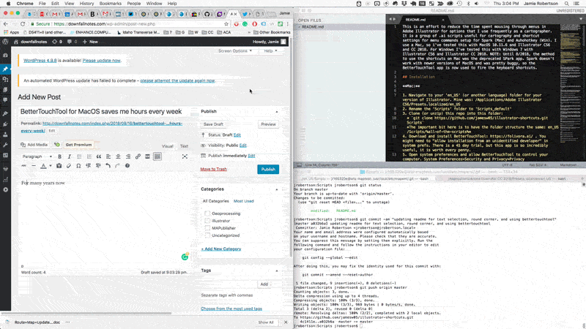
Task: Click the WordPress logo in the admin bar
Action: 5,42
